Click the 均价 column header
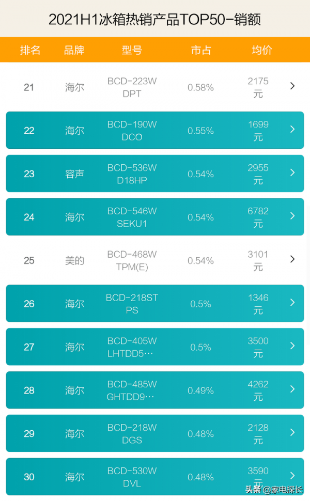 tap(259, 50)
